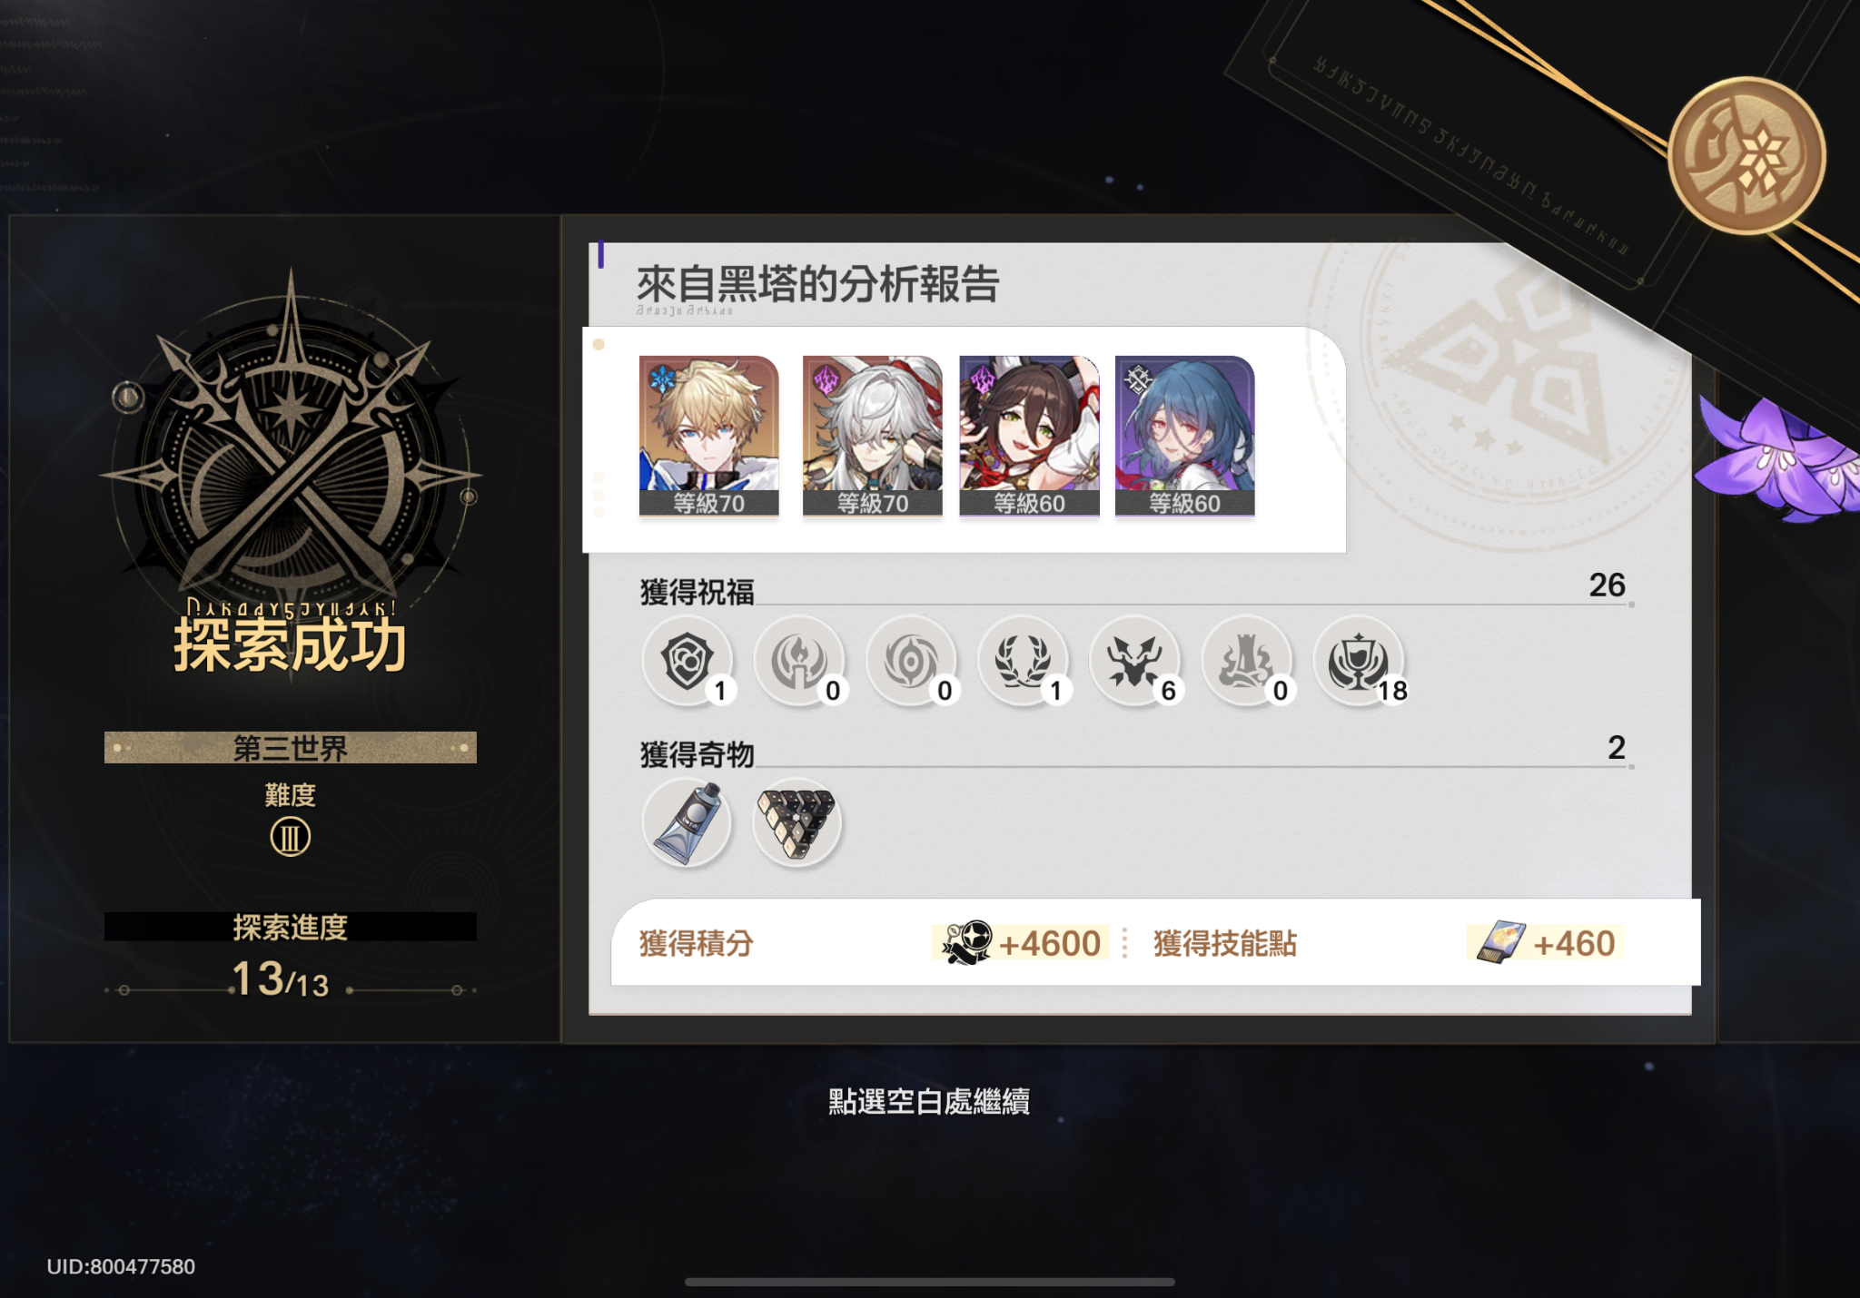The width and height of the screenshot is (1860, 1298).
Task: Click the difficulty III indicator
Action: click(291, 837)
